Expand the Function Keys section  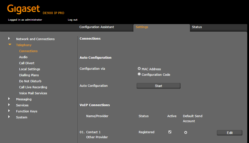click(x=9, y=111)
